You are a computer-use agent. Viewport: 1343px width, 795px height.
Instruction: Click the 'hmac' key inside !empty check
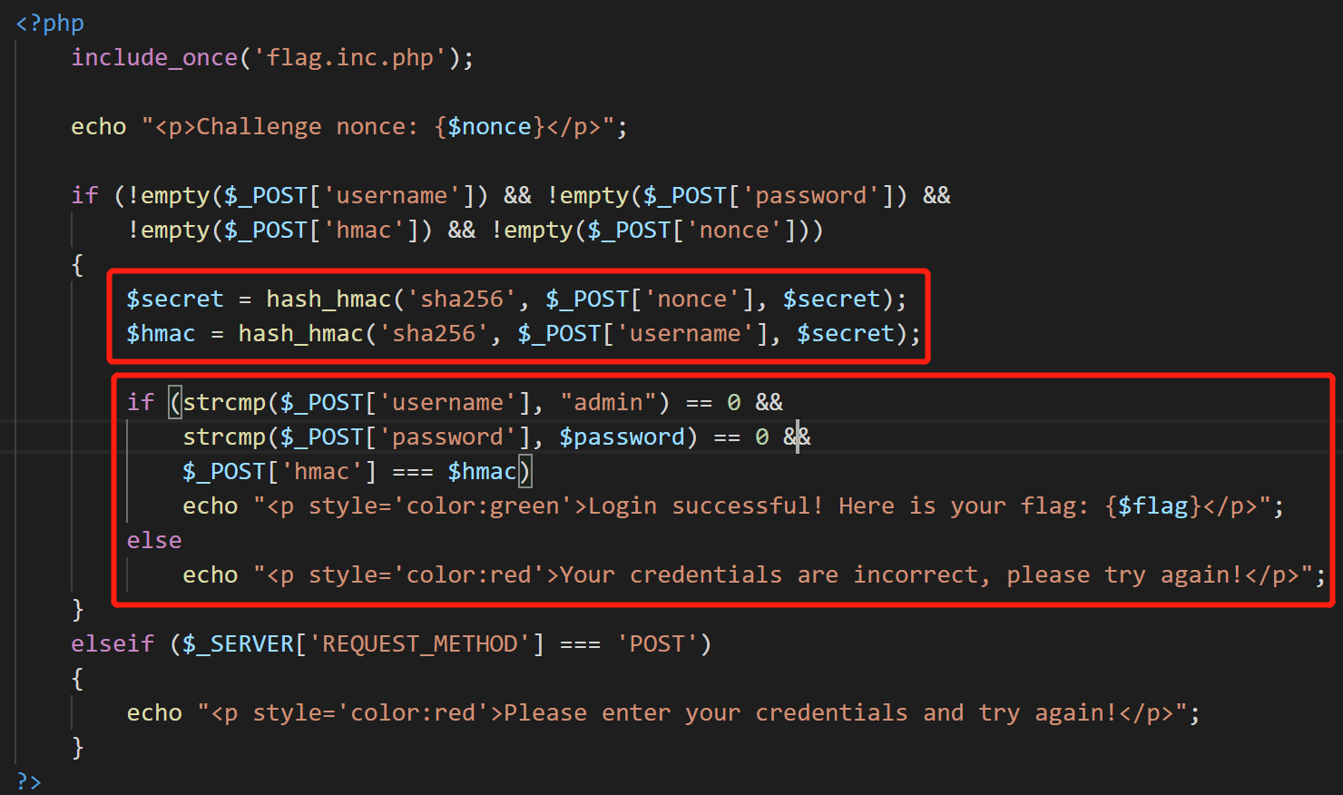364,230
